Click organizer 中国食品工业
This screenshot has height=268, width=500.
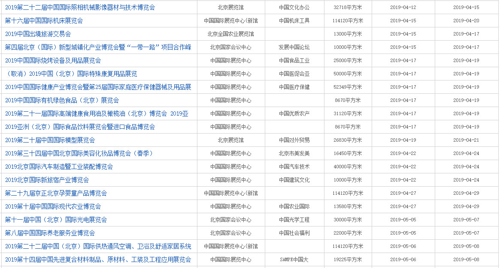pos(294,60)
